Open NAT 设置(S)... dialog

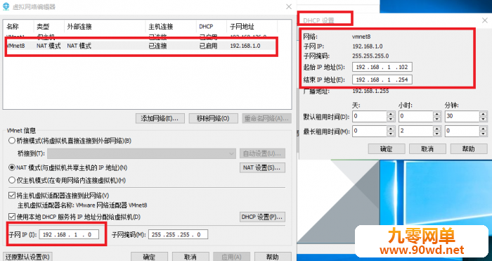point(262,167)
